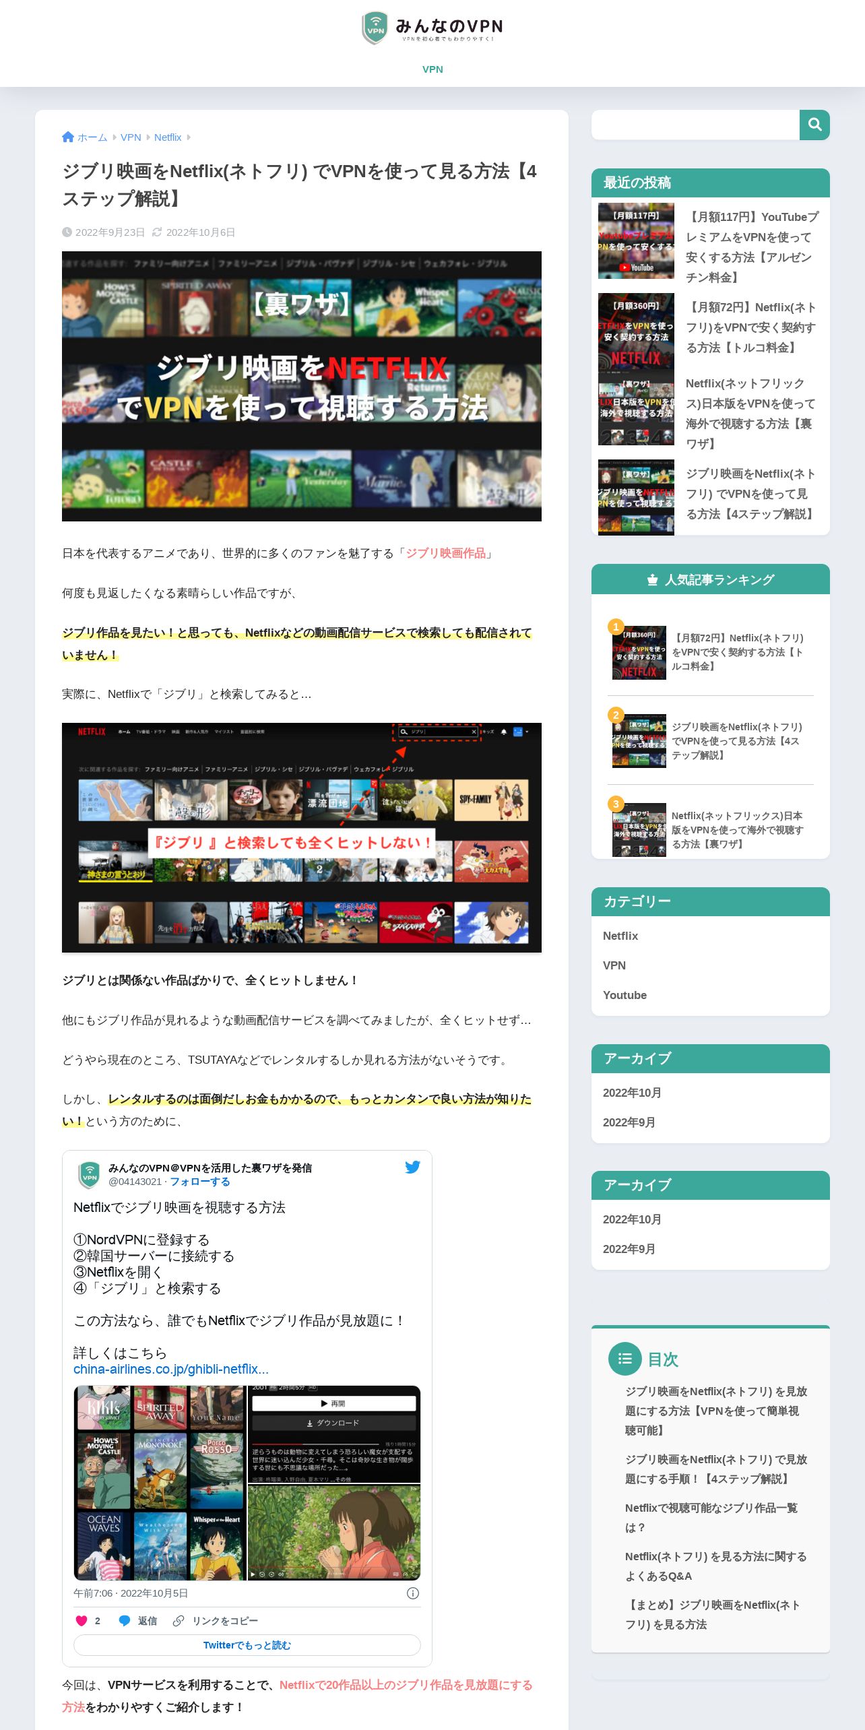Open the VPN navigation menu item
The height and width of the screenshot is (1730, 865).
pyautogui.click(x=433, y=69)
